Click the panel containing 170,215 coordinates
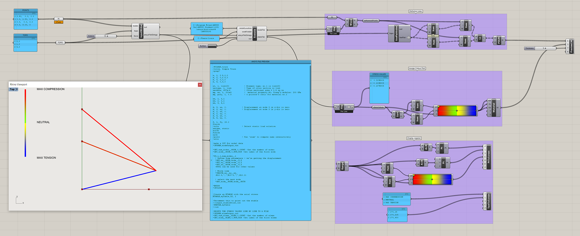This screenshot has width=580, height=236. 397,215
